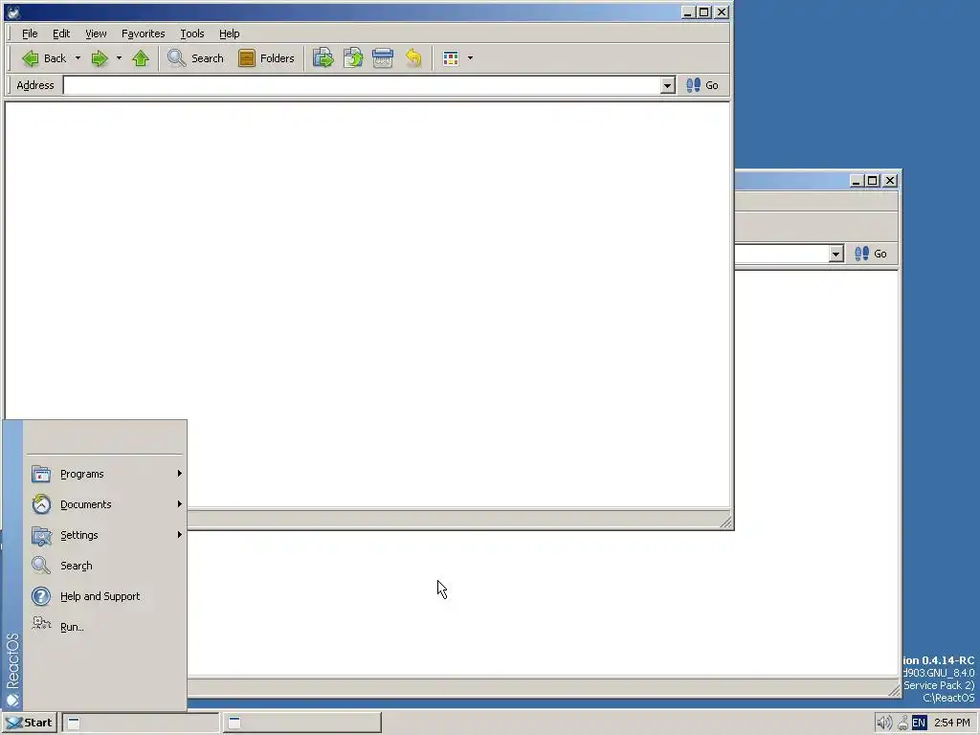Click the EN language indicator

919,724
